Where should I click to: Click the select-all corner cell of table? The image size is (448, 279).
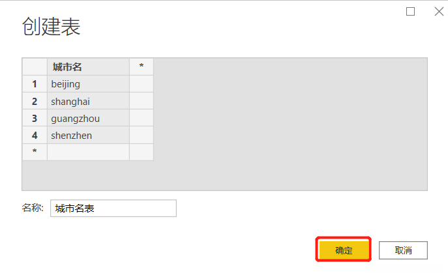pyautogui.click(x=35, y=66)
